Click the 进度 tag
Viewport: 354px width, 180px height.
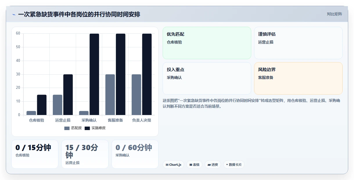click(x=213, y=165)
